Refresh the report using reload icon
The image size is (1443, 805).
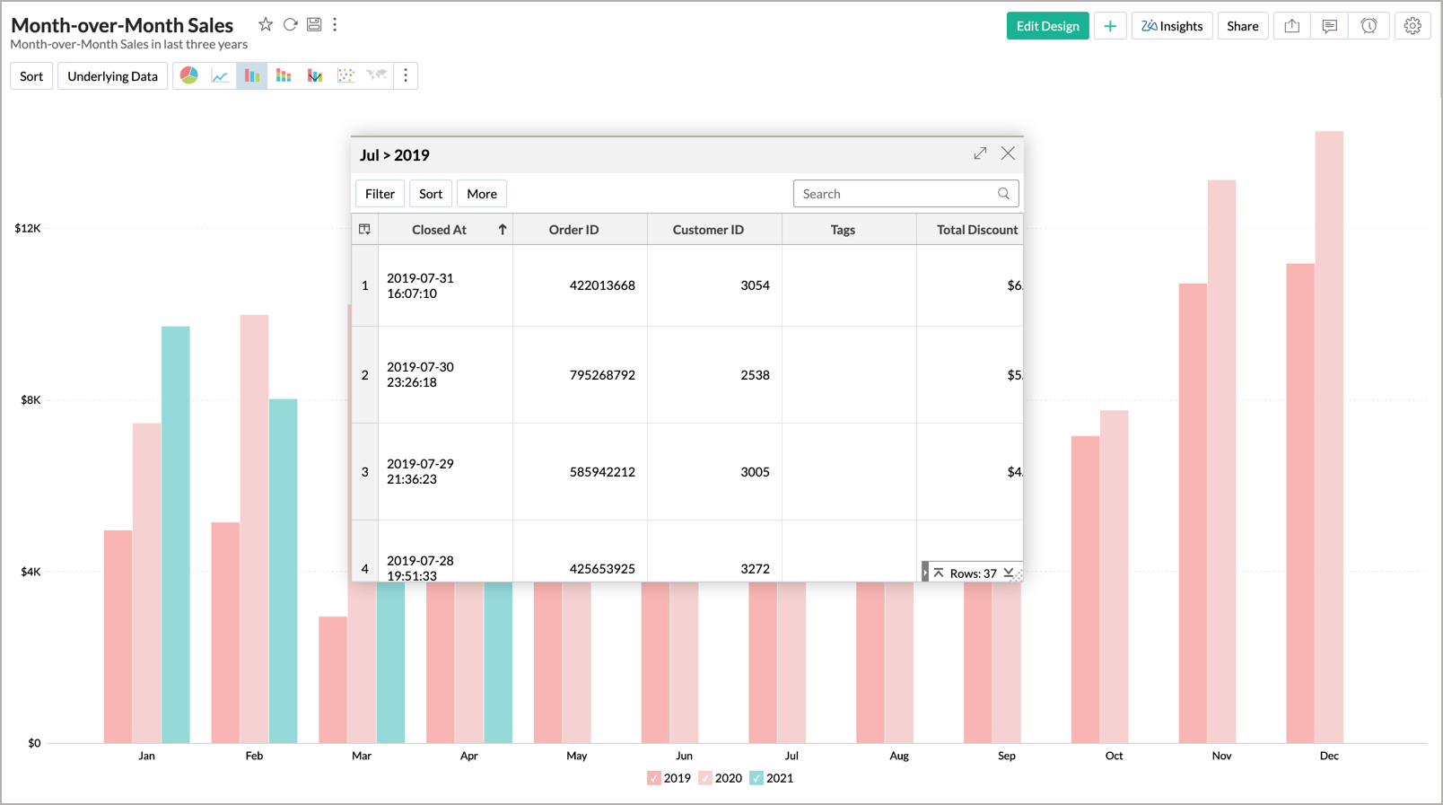pos(290,25)
